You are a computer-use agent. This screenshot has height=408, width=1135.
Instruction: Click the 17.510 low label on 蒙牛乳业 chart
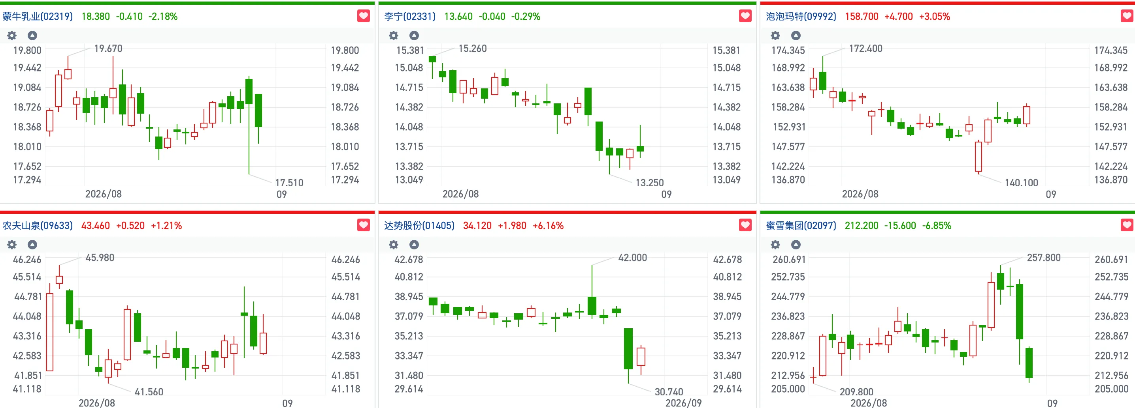(x=289, y=183)
